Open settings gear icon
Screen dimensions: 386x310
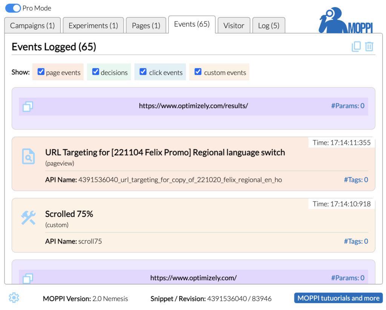(14, 298)
